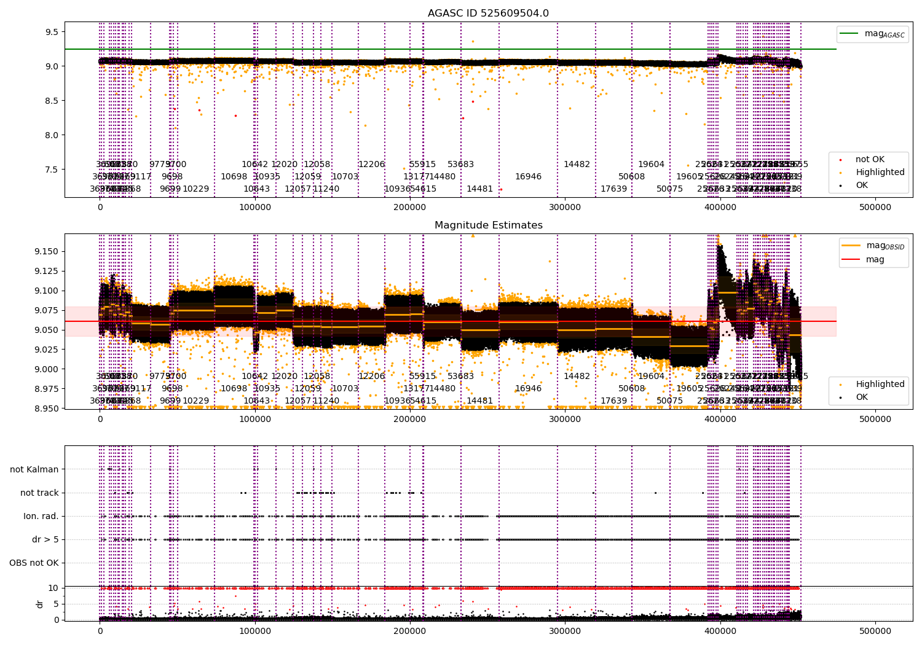Click obsid label 10703 in top plot
This screenshot has width=922, height=645.
pyautogui.click(x=345, y=176)
